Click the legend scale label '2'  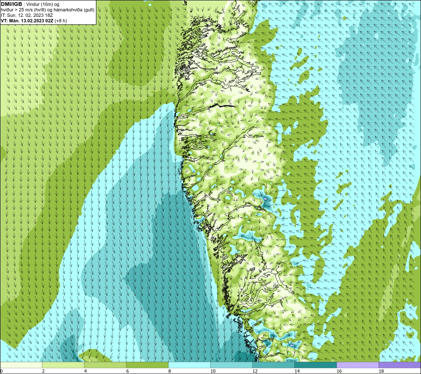tap(43, 371)
